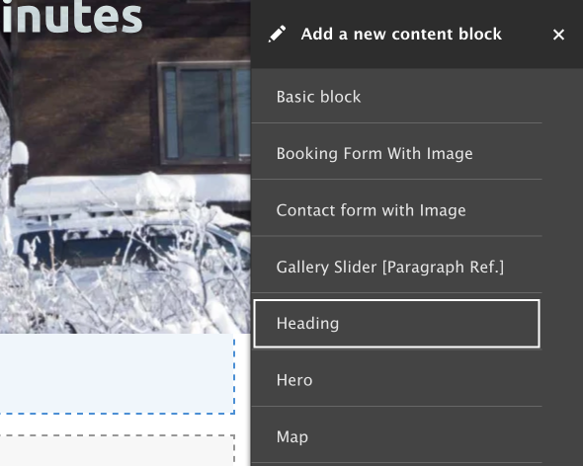Image resolution: width=583 pixels, height=466 pixels.
Task: Select the Basic block option
Action: coord(396,97)
